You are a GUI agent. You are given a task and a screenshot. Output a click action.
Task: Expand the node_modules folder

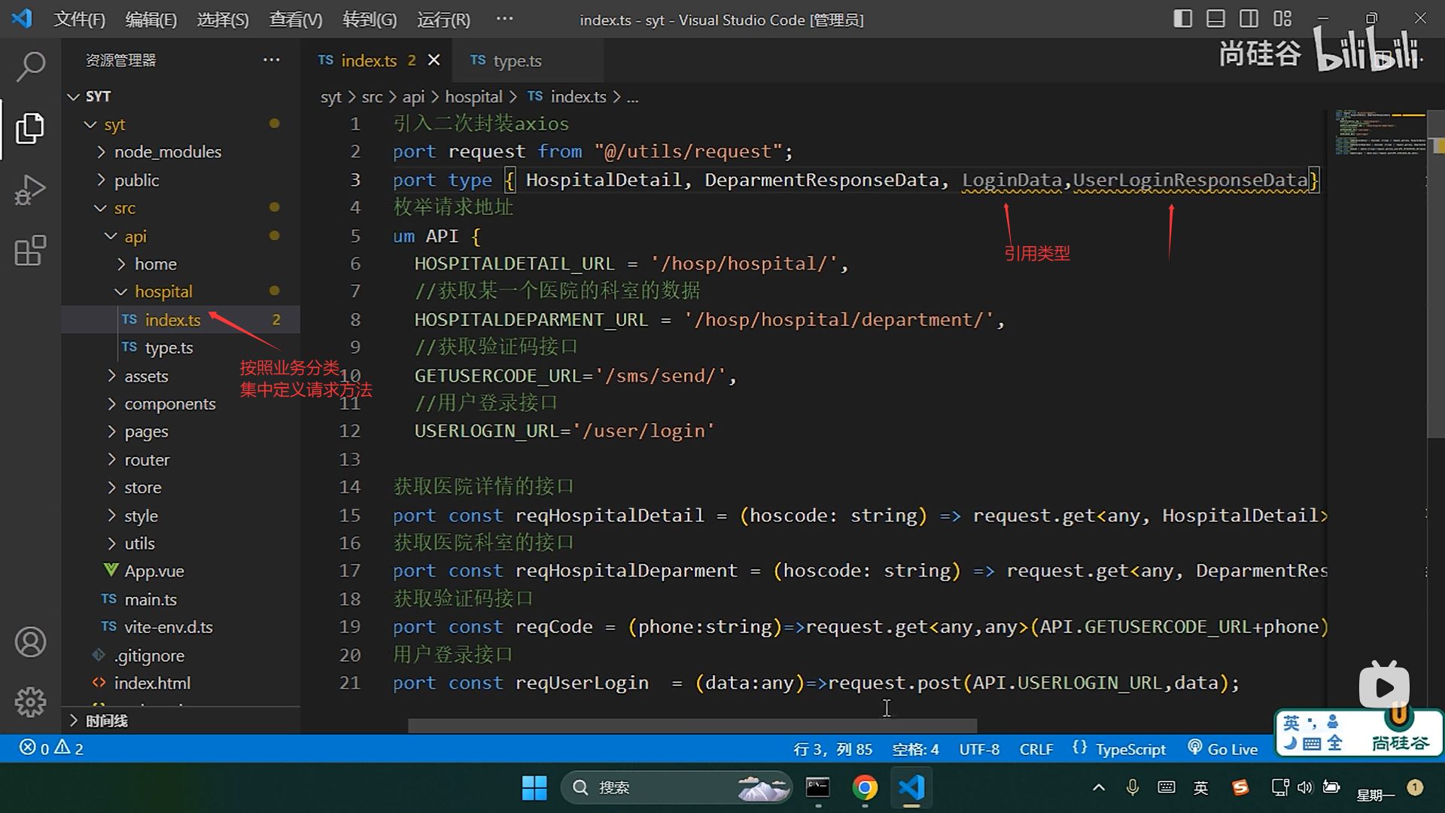pyautogui.click(x=167, y=152)
